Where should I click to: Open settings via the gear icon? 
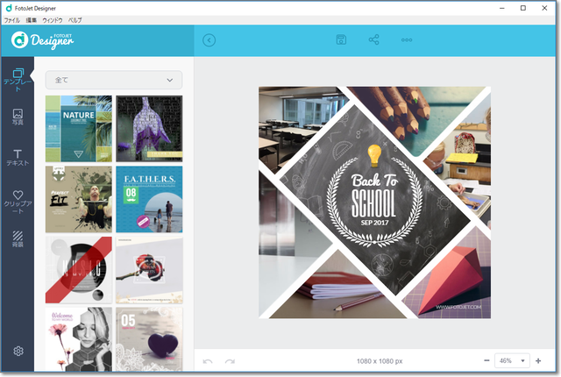[18, 352]
